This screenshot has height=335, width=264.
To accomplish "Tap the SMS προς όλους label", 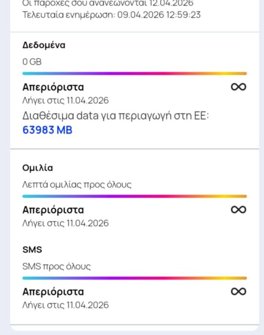I will [x=57, y=266].
